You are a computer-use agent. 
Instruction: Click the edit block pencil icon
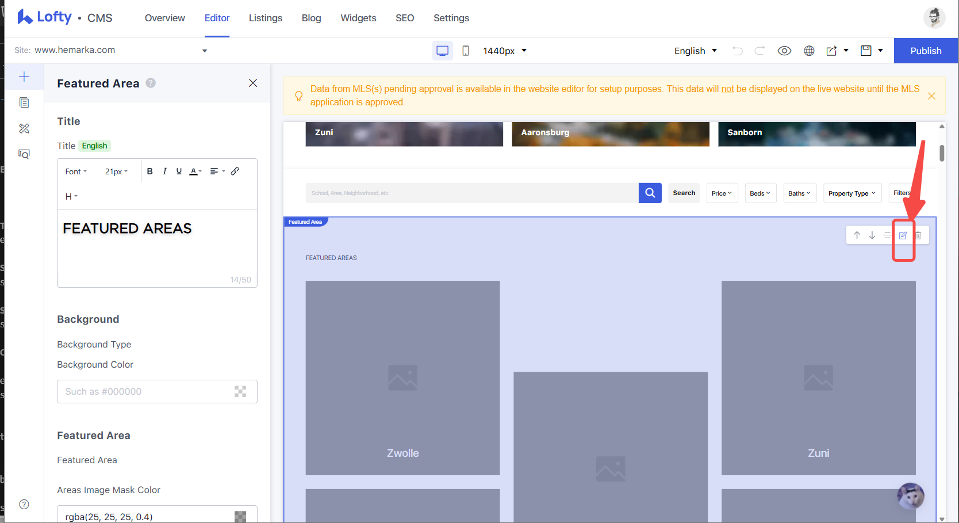pos(903,235)
